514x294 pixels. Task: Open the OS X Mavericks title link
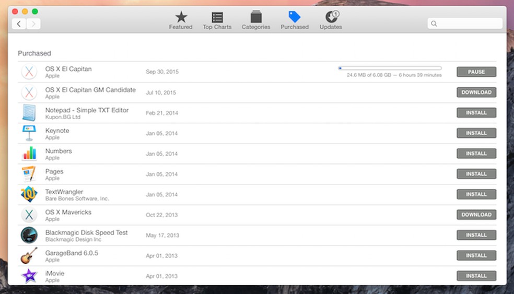[68, 212]
